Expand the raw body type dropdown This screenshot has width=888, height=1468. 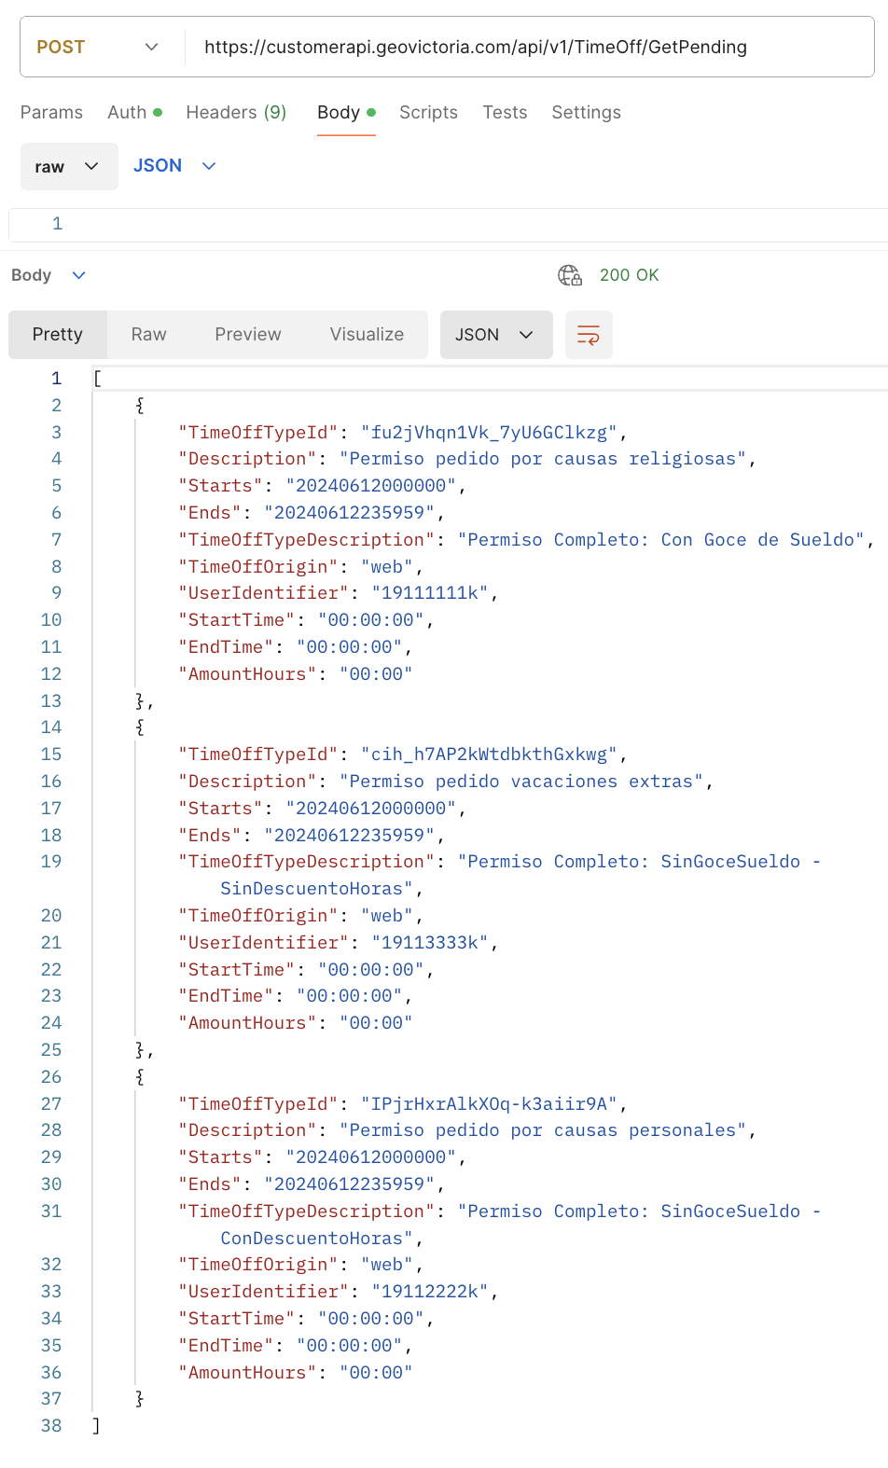69,167
